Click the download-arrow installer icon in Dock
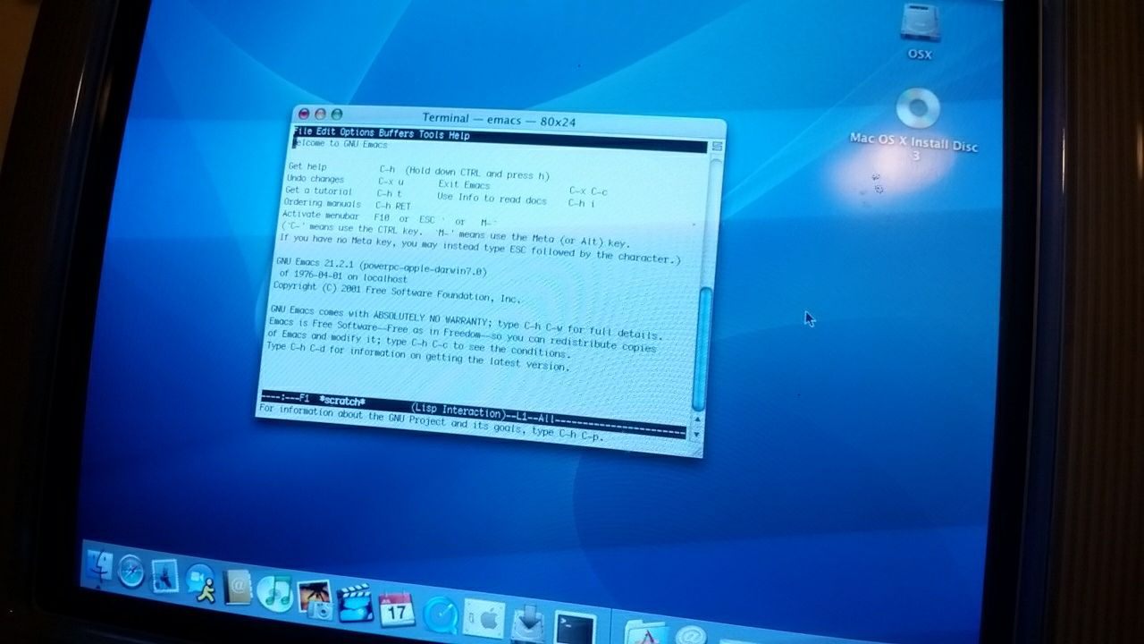 click(528, 624)
